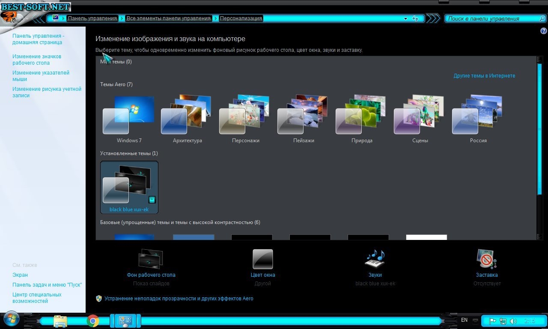Screen dimensions: 548x329
Task: Click Другие темы в Интернете link
Action: pyautogui.click(x=484, y=76)
